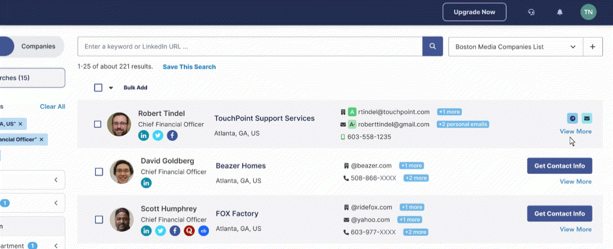Click the envelope icon beside @yahoo.com
The image size is (613, 249).
click(346, 220)
